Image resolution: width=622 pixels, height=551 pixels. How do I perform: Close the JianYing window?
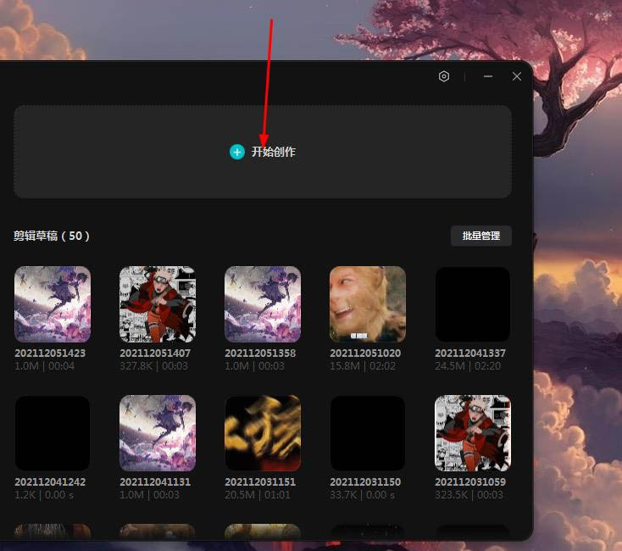point(516,76)
